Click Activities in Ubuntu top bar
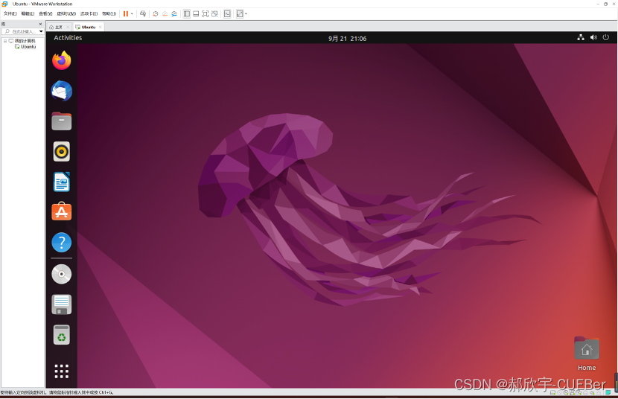This screenshot has width=618, height=399. [68, 38]
